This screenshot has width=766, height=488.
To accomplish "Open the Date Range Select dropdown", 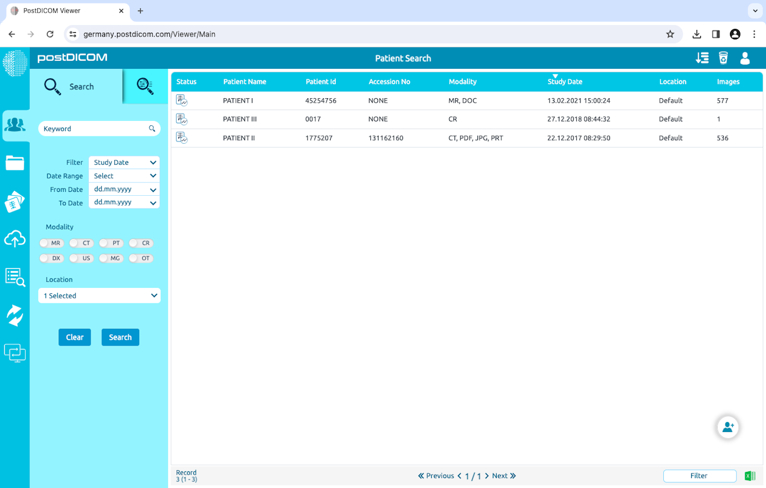I will point(124,176).
